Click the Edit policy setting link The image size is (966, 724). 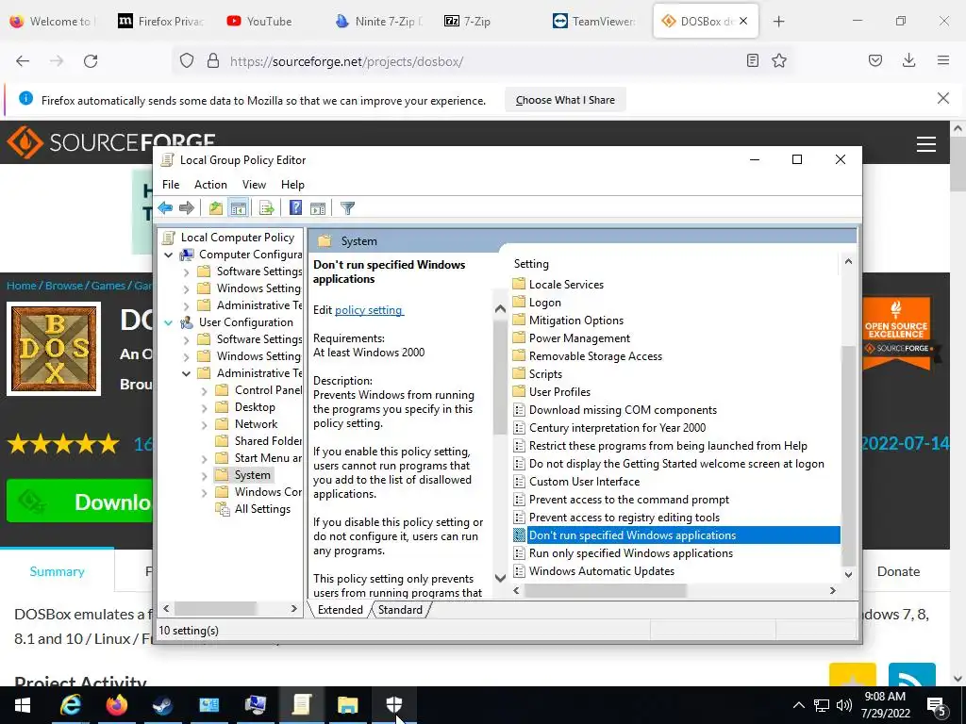[x=369, y=309]
